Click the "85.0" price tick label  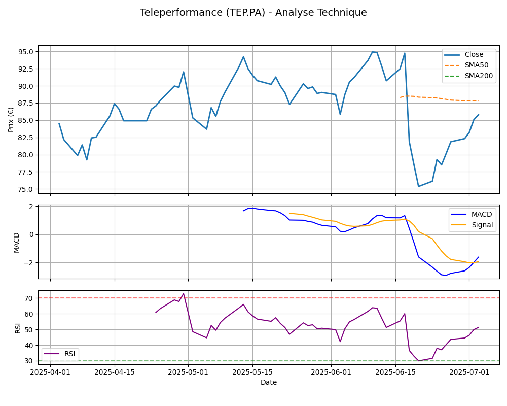point(26,120)
